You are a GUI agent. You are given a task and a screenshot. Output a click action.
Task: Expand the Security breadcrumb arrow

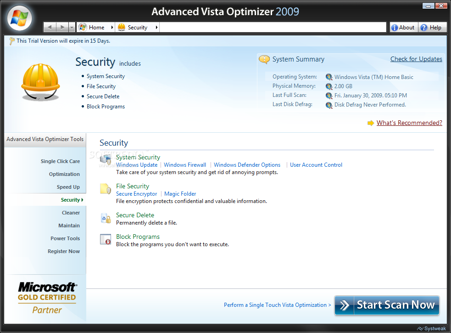point(156,28)
